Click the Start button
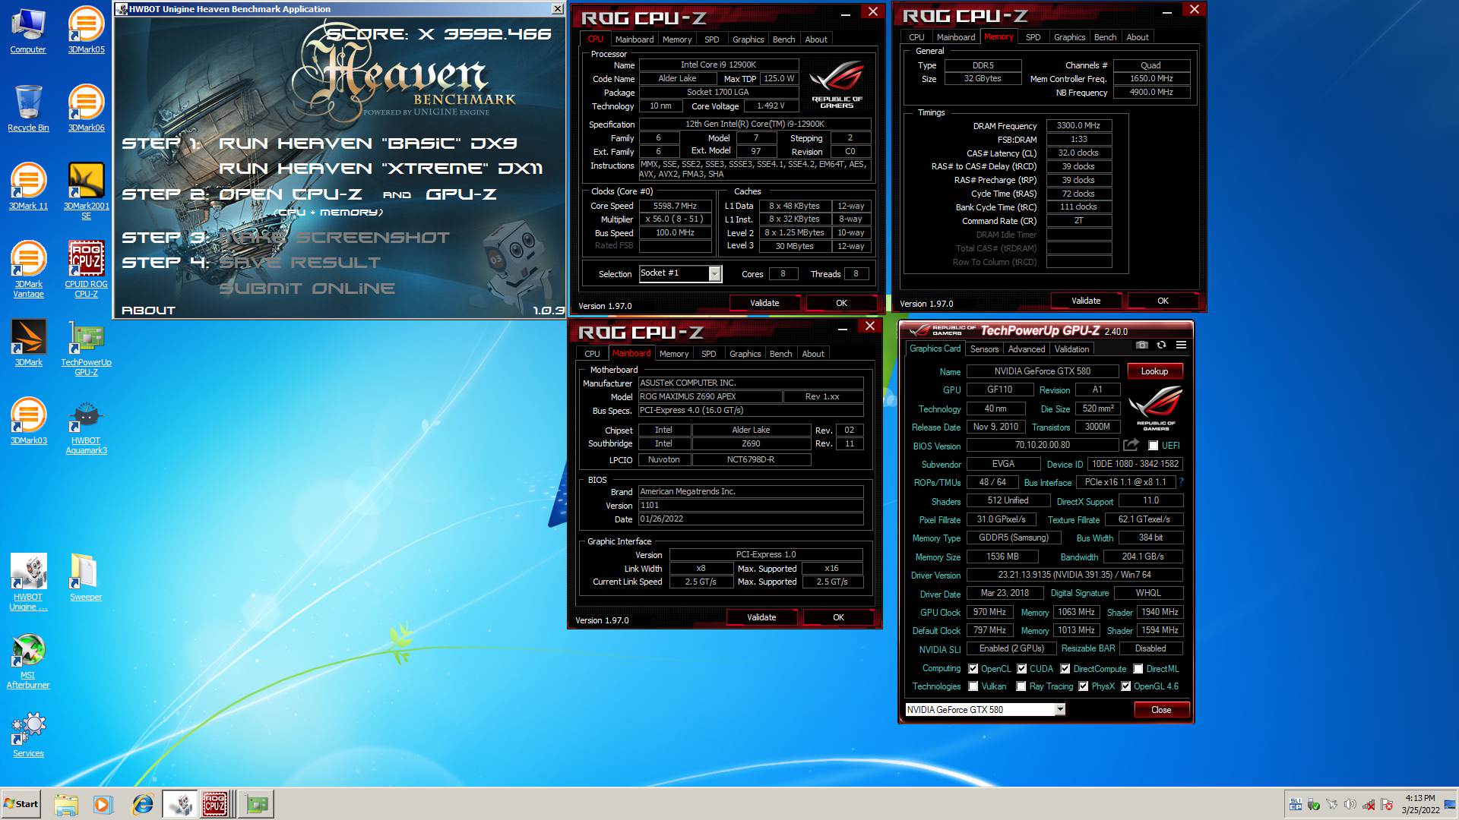 [21, 804]
